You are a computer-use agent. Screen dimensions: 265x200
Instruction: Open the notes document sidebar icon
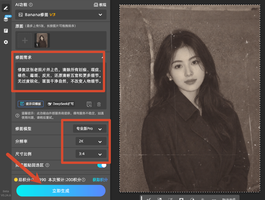(x=6, y=31)
